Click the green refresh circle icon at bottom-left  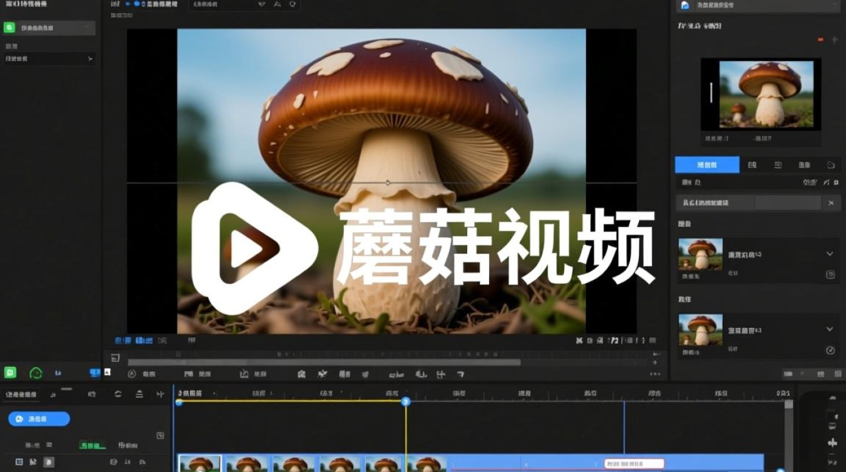pos(36,373)
